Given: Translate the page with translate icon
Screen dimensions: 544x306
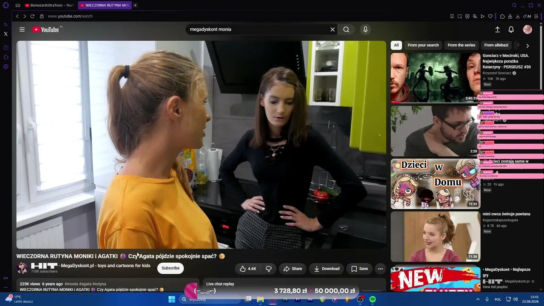Looking at the screenshot, I should (475, 16).
